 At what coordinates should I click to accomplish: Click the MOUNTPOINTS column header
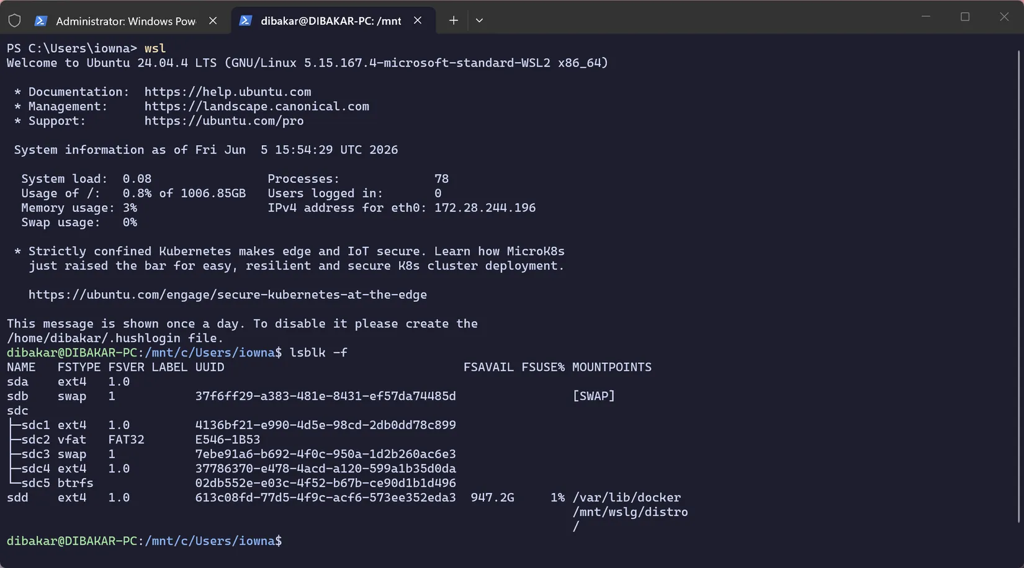(612, 367)
